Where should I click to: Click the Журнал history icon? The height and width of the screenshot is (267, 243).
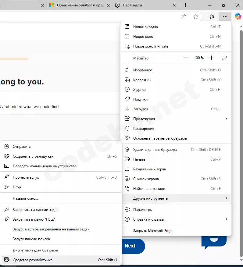coord(127,89)
